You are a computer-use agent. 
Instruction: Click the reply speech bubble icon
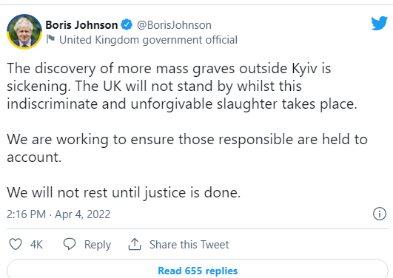coord(70,244)
